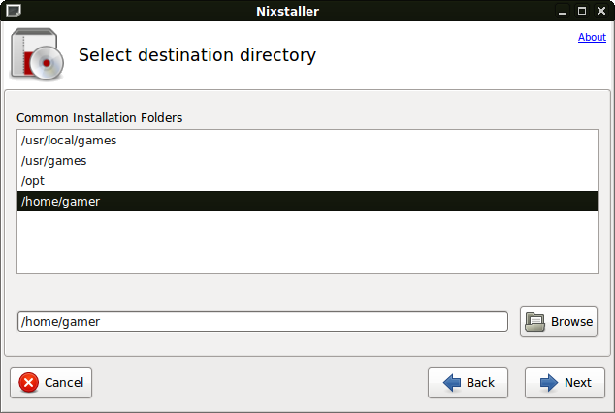
Task: Focus the destination path text field
Action: pyautogui.click(x=262, y=321)
